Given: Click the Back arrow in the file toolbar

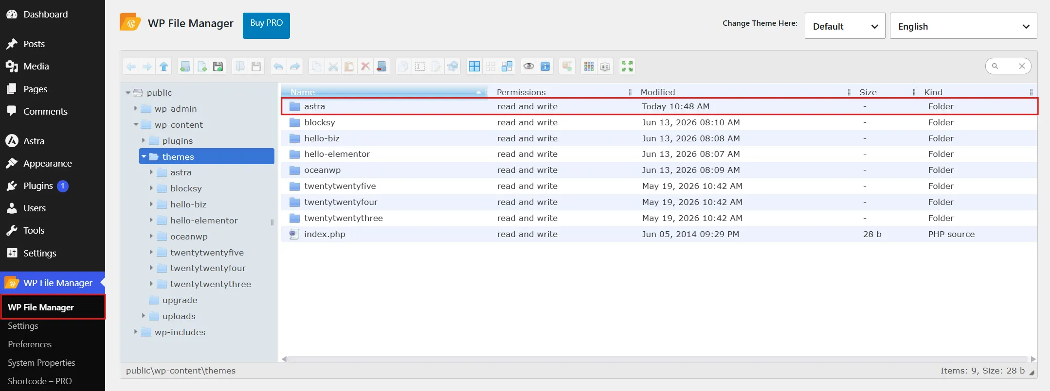Looking at the screenshot, I should tap(131, 67).
